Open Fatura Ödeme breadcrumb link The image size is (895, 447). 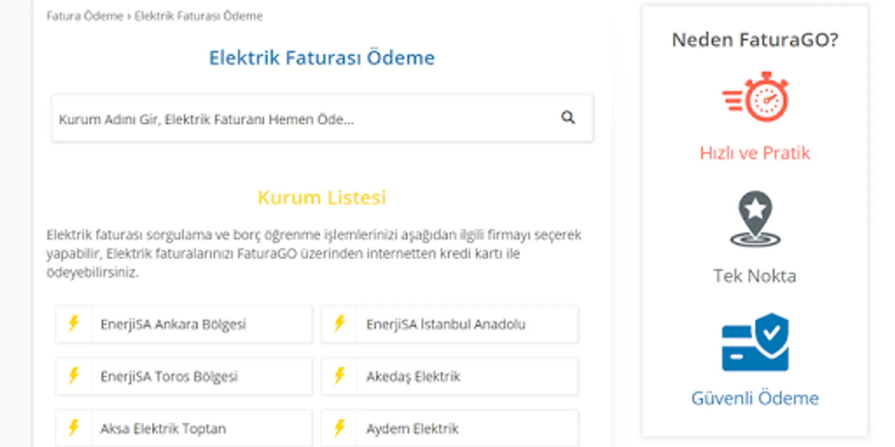click(85, 16)
